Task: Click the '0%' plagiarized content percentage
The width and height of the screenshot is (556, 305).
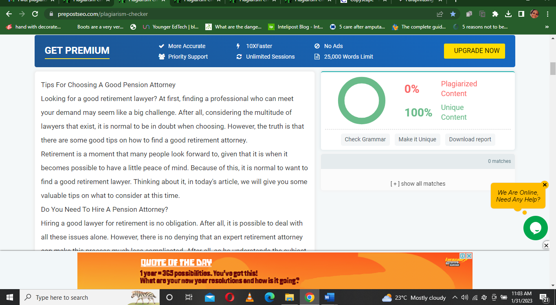Action: click(x=412, y=89)
